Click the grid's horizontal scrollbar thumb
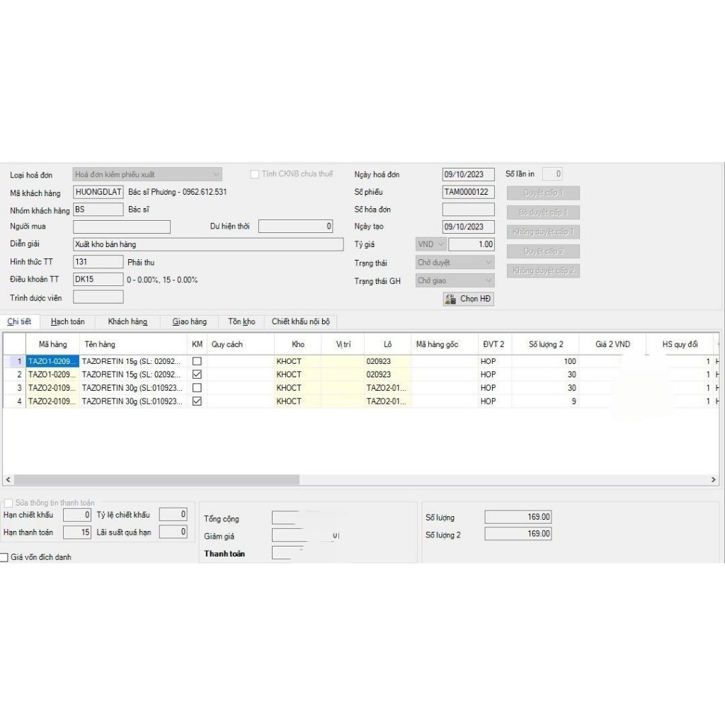This screenshot has height=725, width=725. (156, 480)
